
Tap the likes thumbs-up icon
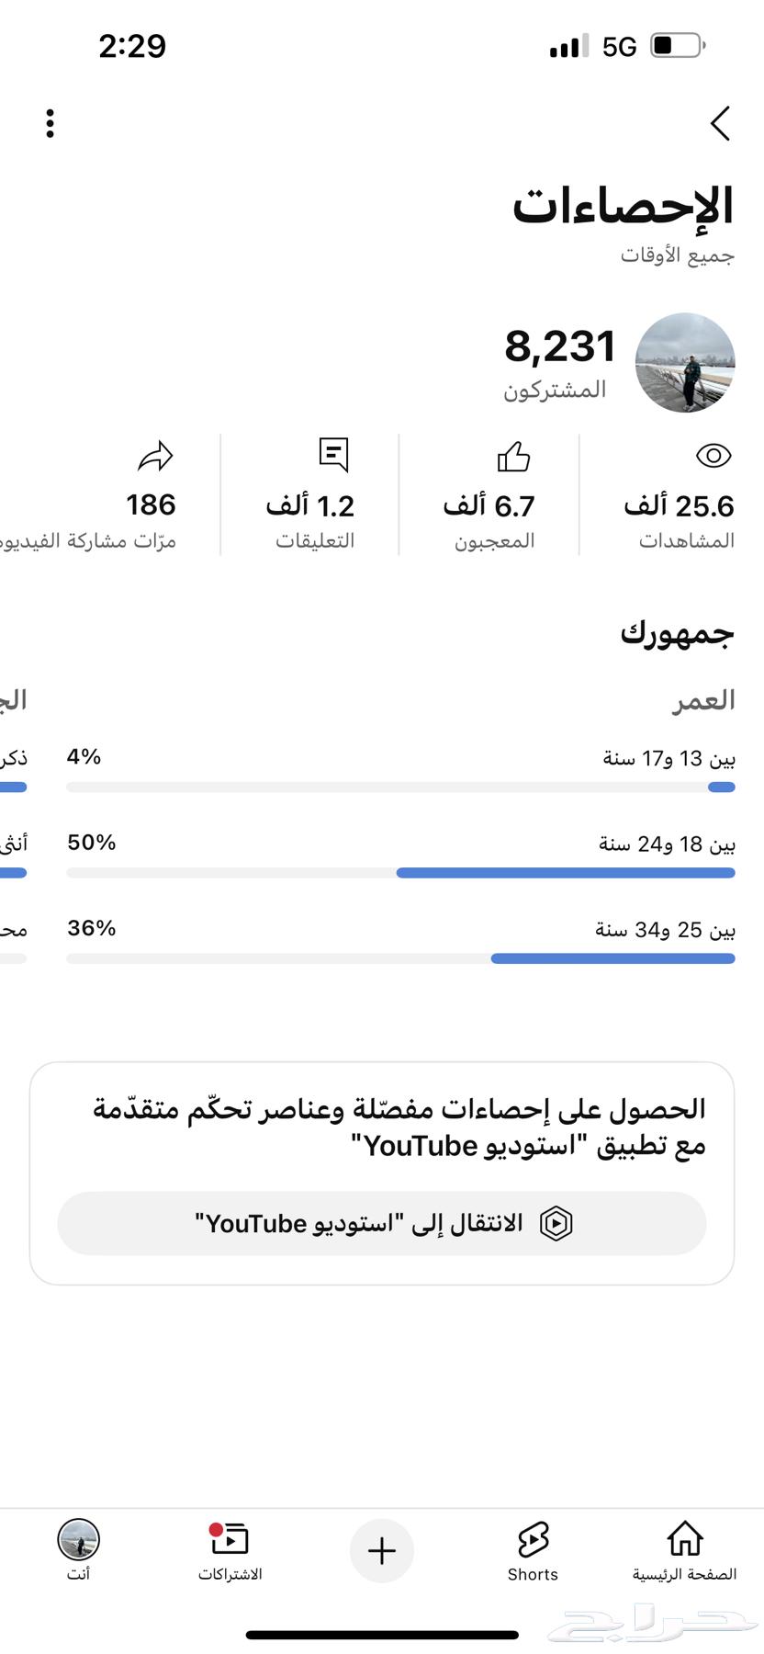[x=513, y=456]
